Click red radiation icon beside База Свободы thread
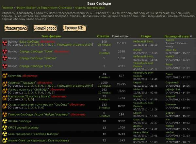The width and height of the screenshot is (196, 144). (5, 44)
